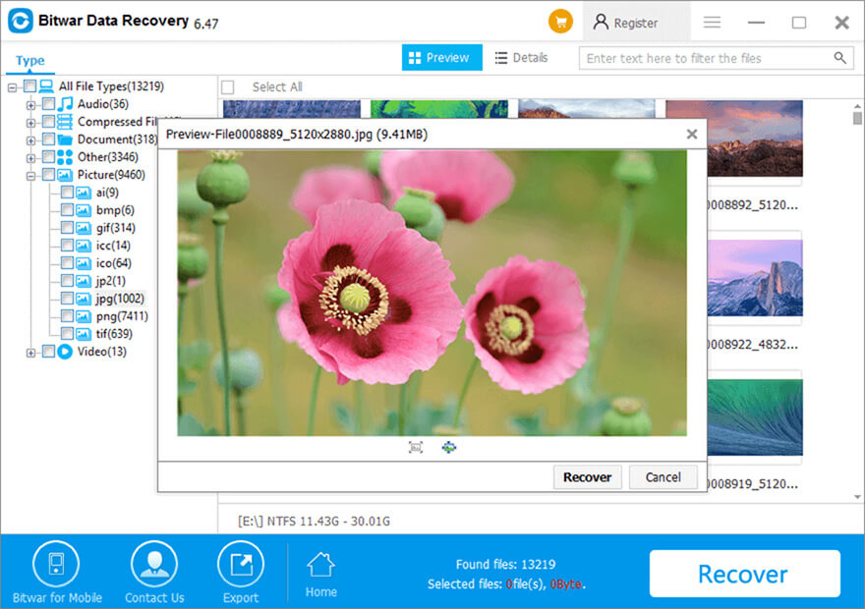Image resolution: width=865 pixels, height=609 pixels.
Task: Click the search magnifier icon
Action: click(839, 58)
